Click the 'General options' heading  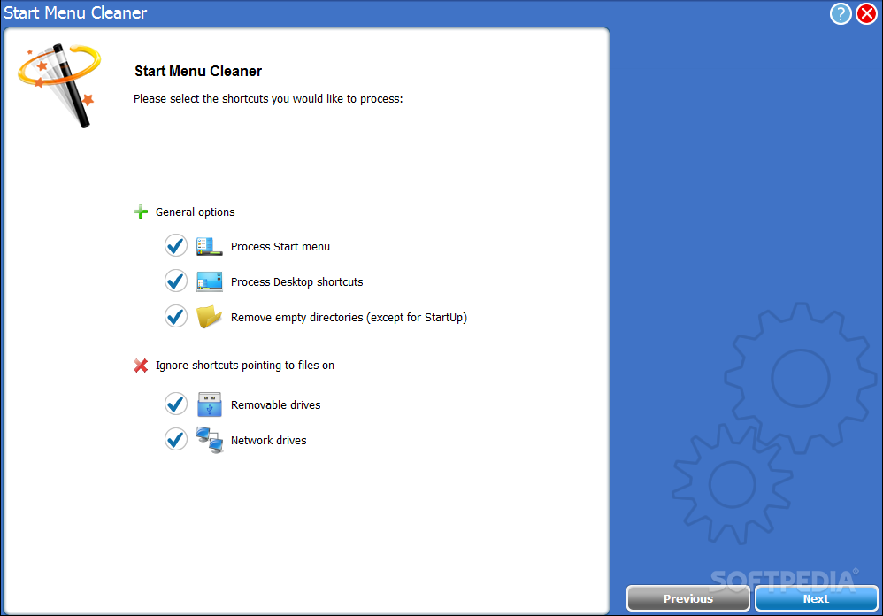[x=195, y=212]
